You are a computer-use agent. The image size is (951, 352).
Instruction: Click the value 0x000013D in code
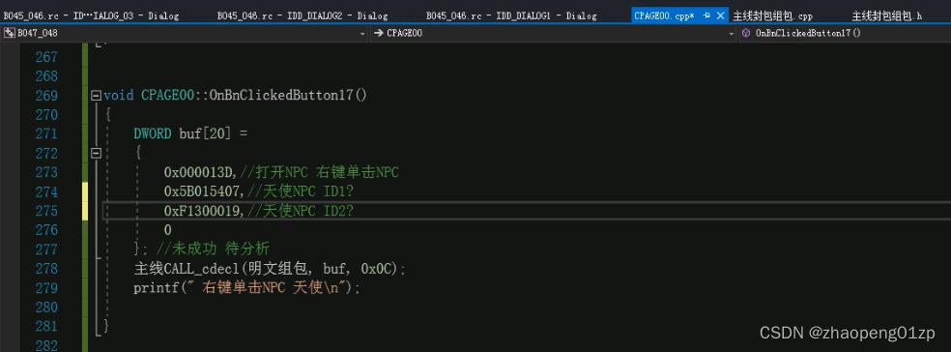[198, 172]
